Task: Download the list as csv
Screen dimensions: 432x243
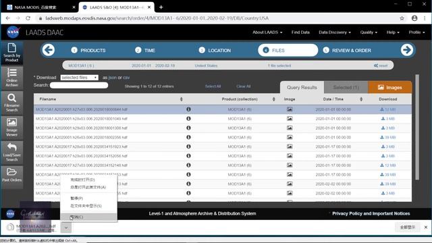Action: click(126, 78)
